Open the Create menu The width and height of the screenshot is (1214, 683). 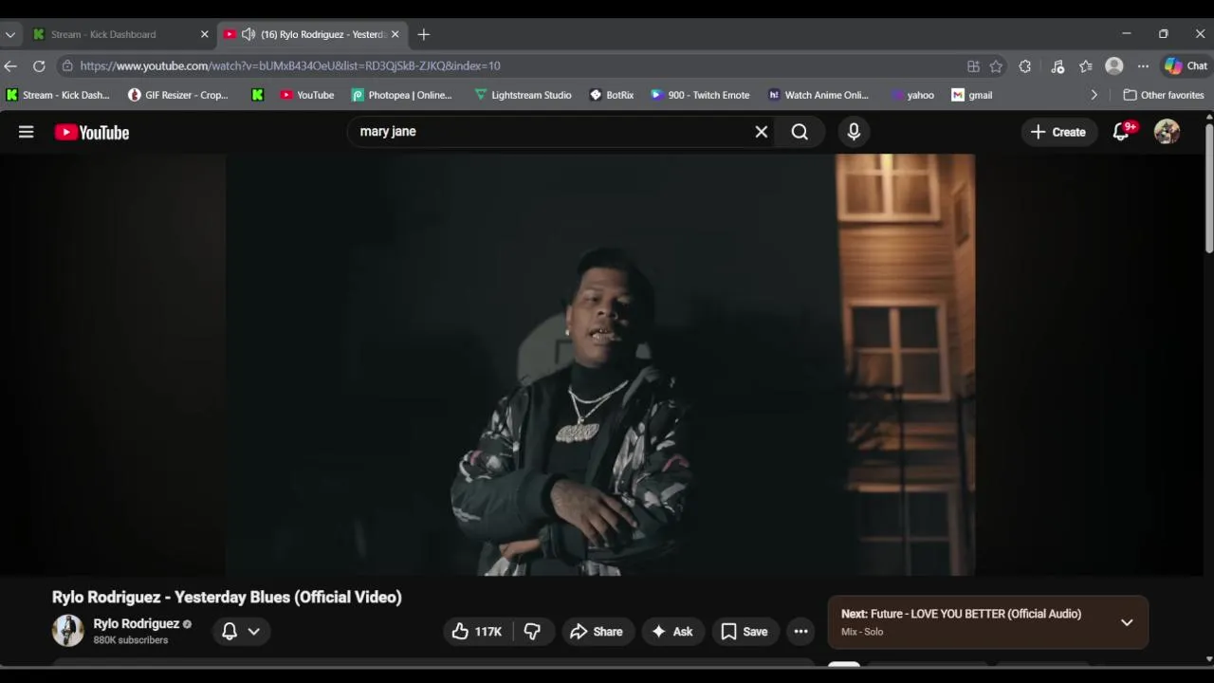[x=1058, y=132]
